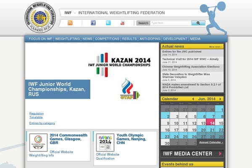This screenshot has height=168, width=252.
Task: Select June 18 on calendar
Action: point(184,129)
